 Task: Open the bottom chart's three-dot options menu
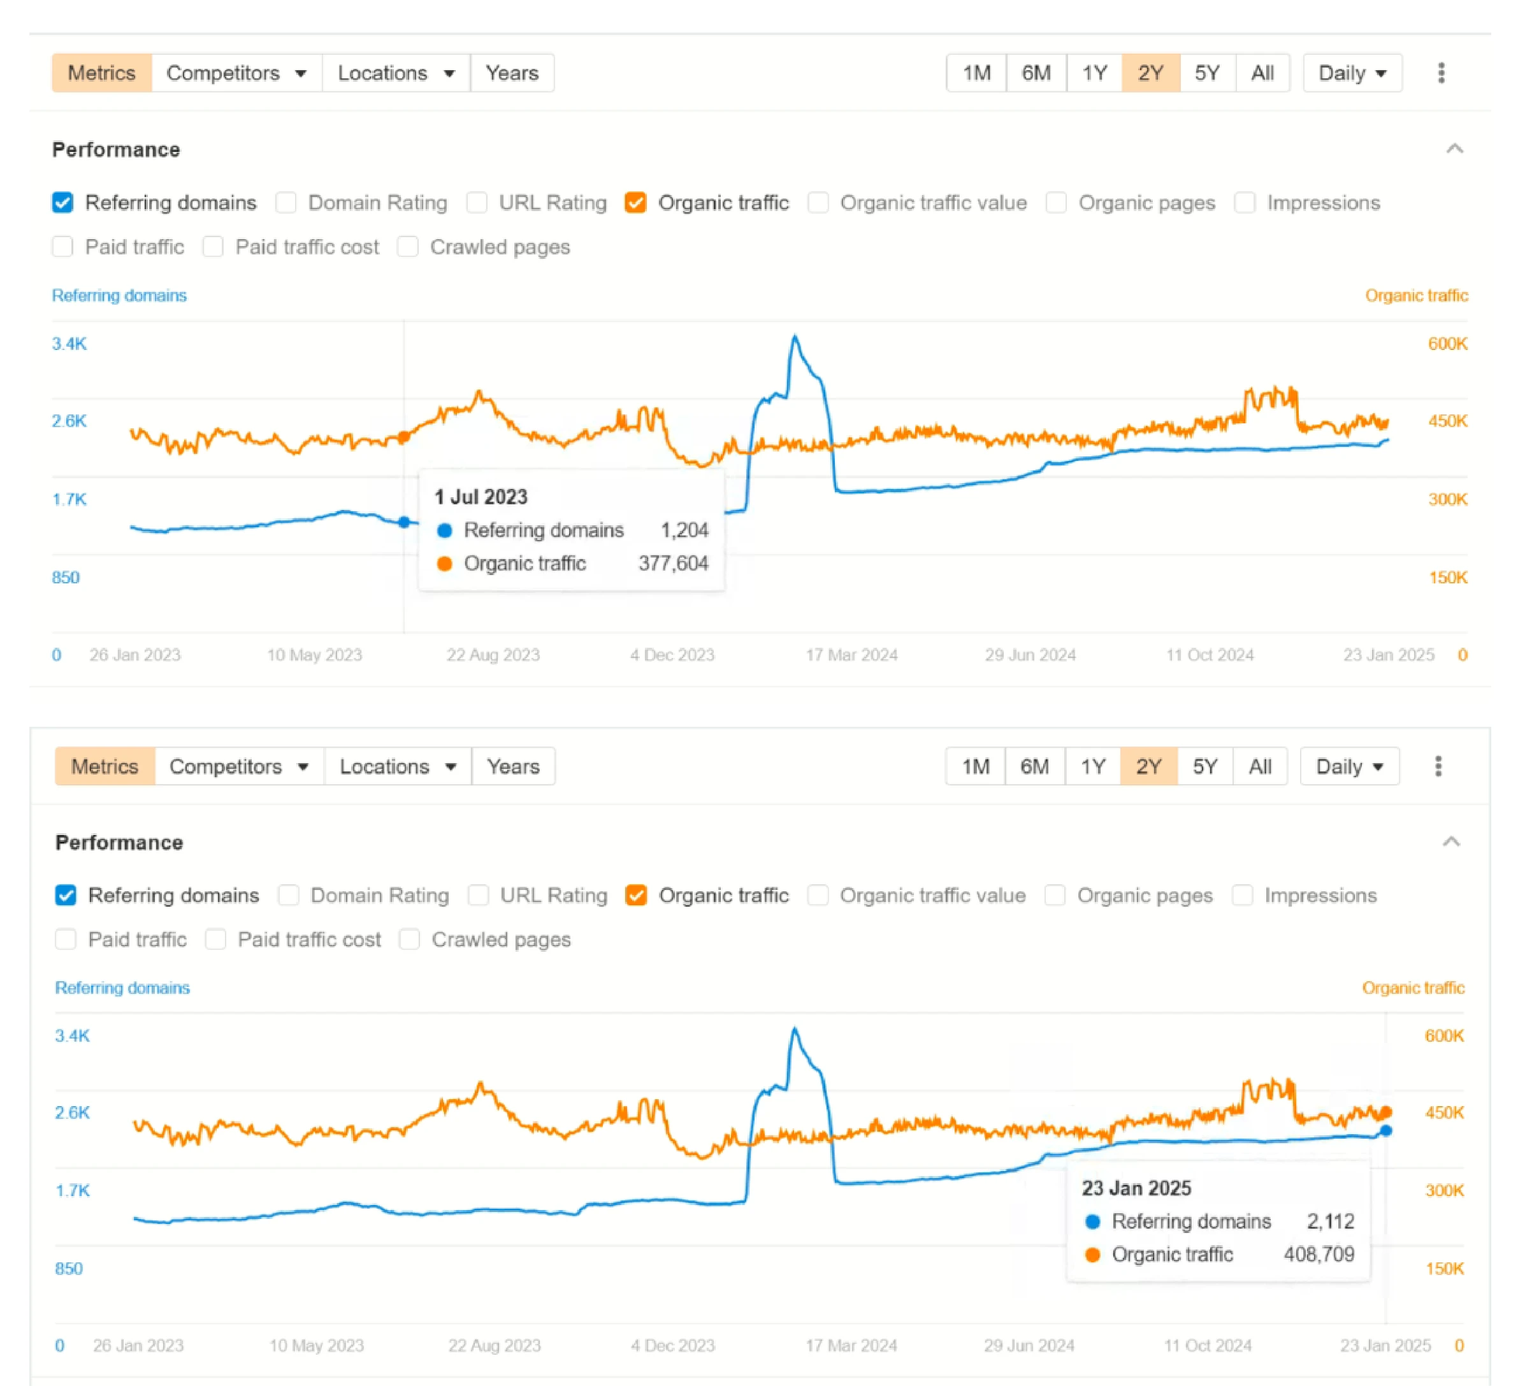[x=1438, y=766]
